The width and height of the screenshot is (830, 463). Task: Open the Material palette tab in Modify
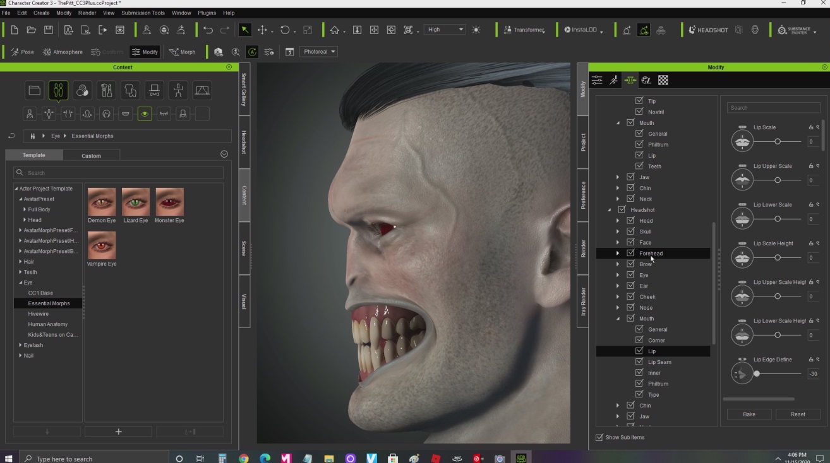point(646,80)
